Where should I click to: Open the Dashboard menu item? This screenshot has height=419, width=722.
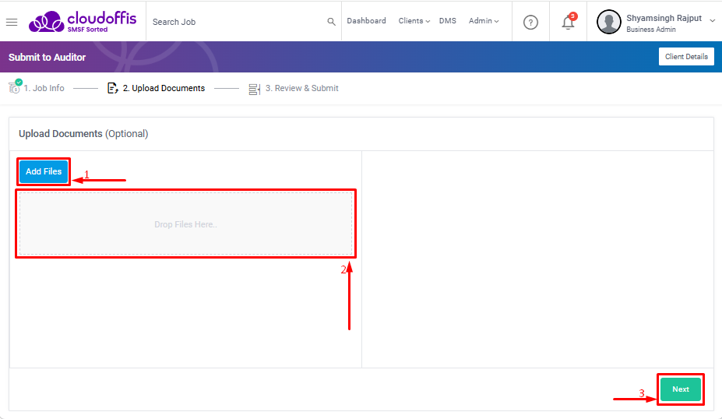point(367,21)
